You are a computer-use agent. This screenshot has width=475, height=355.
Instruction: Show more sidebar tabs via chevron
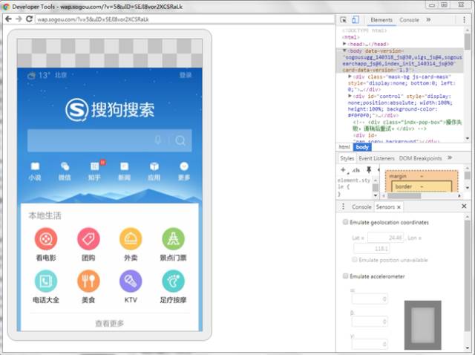pos(450,157)
